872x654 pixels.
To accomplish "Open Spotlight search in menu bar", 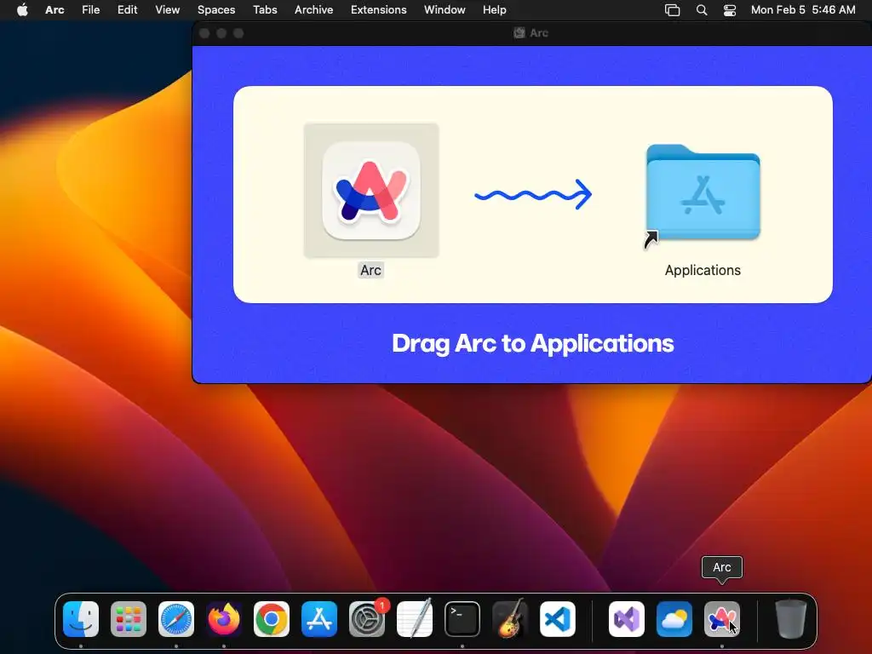I will click(x=702, y=10).
